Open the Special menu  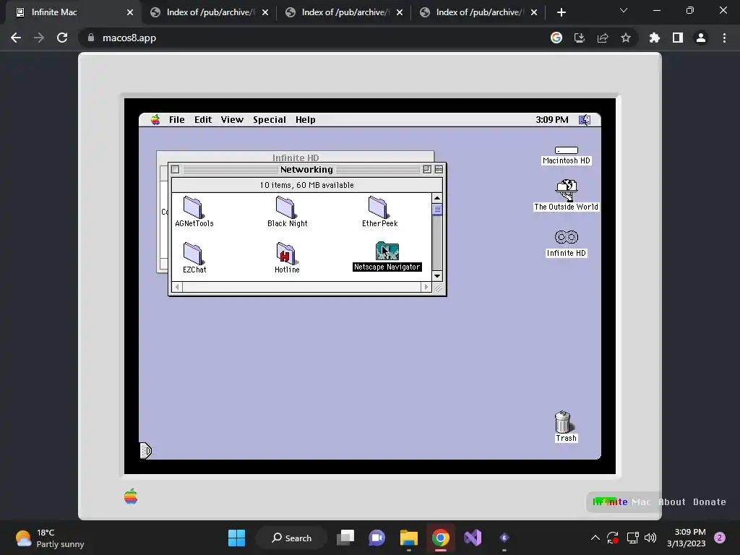coord(270,120)
